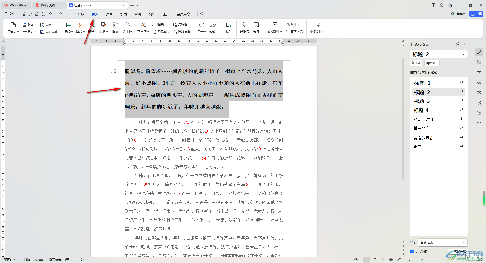This screenshot has width=486, height=263.
Task: Switch to the References (引用) ribbon tab
Action: (124, 14)
